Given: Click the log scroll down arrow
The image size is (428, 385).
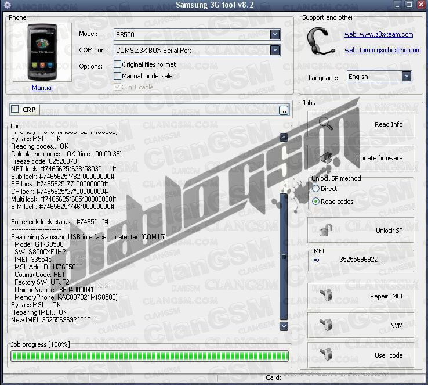Looking at the screenshot, I should click(x=284, y=326).
